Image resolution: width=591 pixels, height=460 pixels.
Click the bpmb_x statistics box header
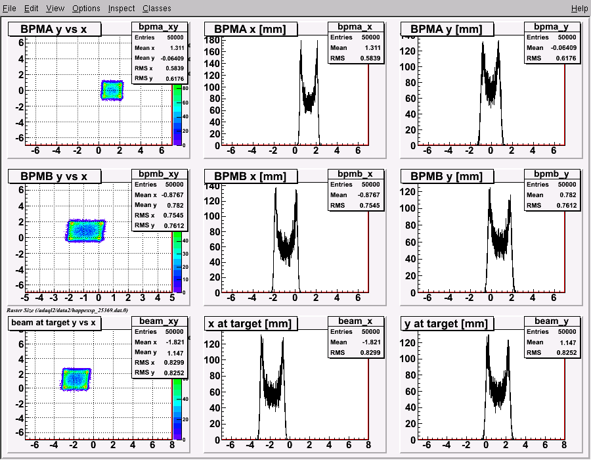(355, 174)
